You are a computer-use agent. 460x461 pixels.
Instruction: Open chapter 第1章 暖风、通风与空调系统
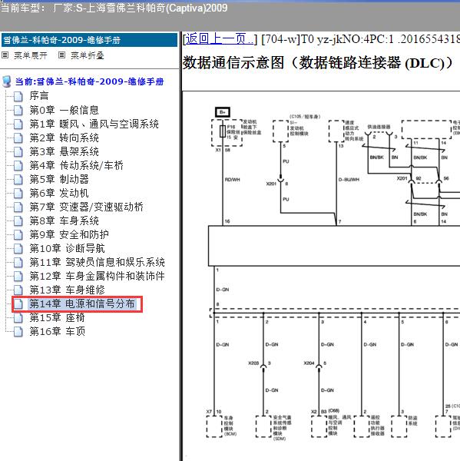click(x=94, y=124)
